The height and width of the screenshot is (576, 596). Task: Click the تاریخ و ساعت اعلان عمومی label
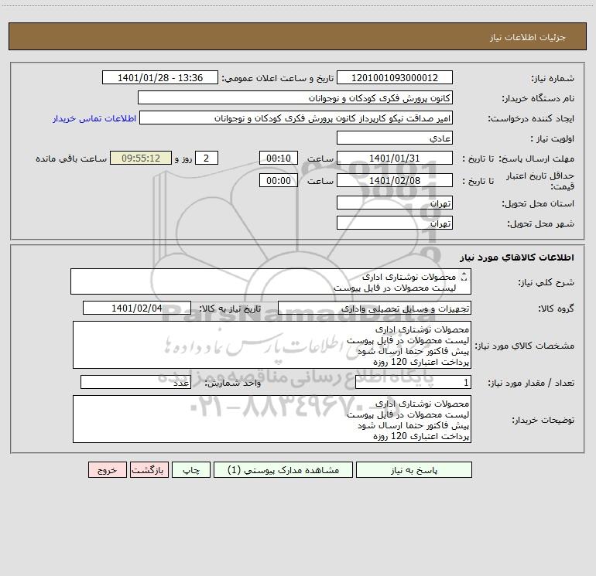[x=277, y=78]
